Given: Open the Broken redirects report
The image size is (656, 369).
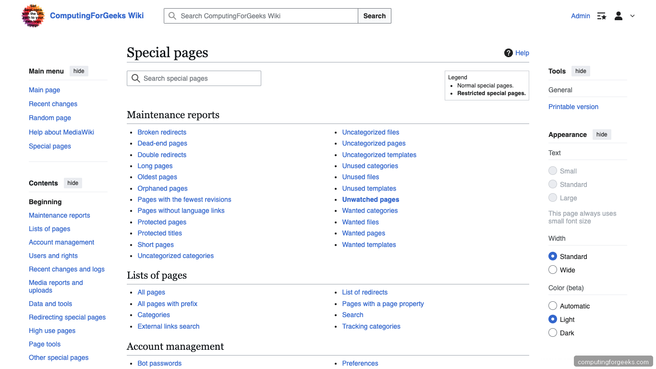Looking at the screenshot, I should coord(162,132).
